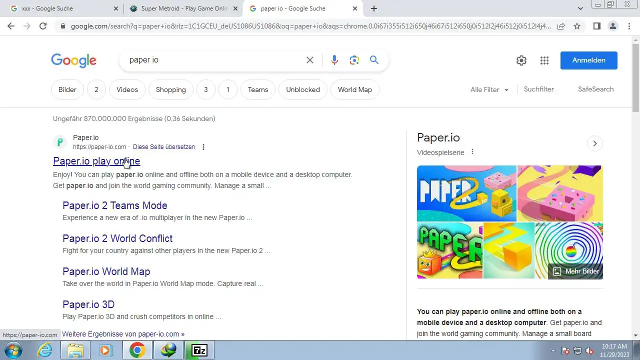The height and width of the screenshot is (360, 640).
Task: Open 'Paper.io 2 Teams Mode' sitelink
Action: tap(115, 205)
